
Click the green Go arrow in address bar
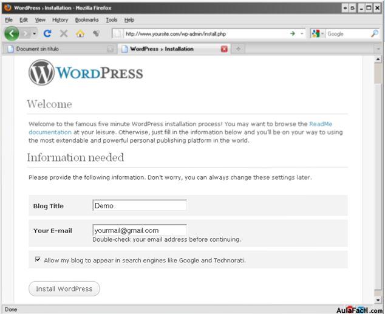[293, 33]
